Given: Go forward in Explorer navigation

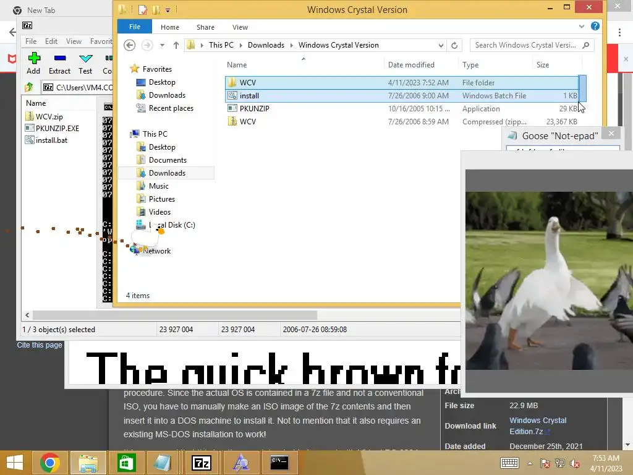Looking at the screenshot, I should [147, 45].
